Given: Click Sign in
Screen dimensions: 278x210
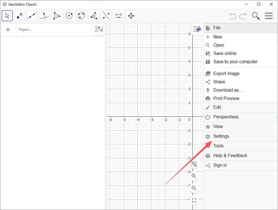Looking at the screenshot, I should 241,165.
